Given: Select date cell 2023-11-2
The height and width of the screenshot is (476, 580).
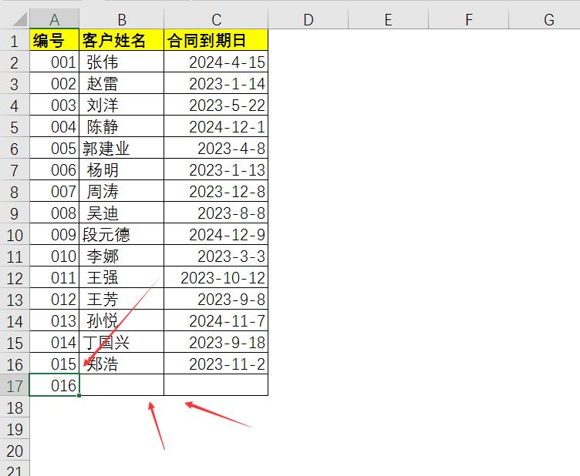Looking at the screenshot, I should click(216, 364).
